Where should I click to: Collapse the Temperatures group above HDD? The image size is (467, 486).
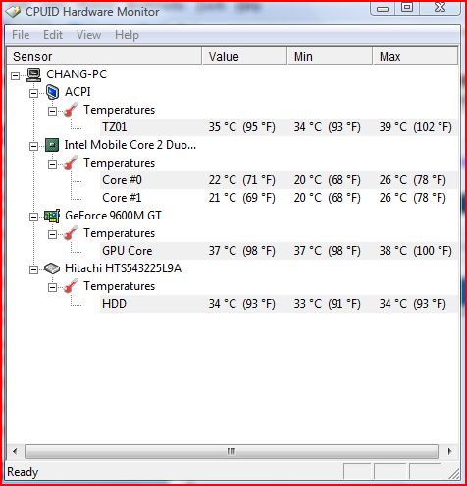(x=52, y=287)
